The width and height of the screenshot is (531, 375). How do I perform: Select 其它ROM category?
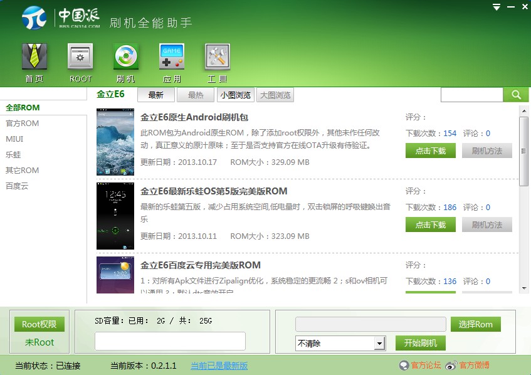[23, 170]
